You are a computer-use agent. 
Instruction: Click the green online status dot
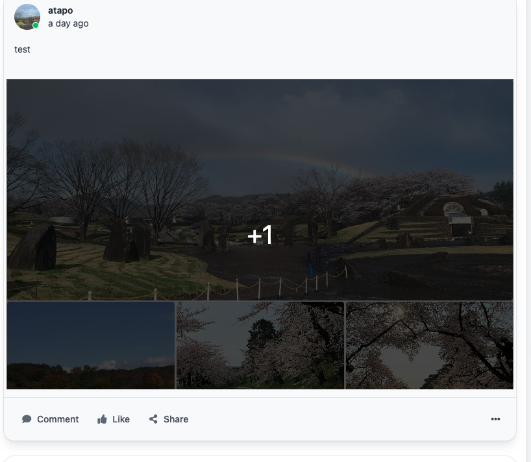click(36, 25)
